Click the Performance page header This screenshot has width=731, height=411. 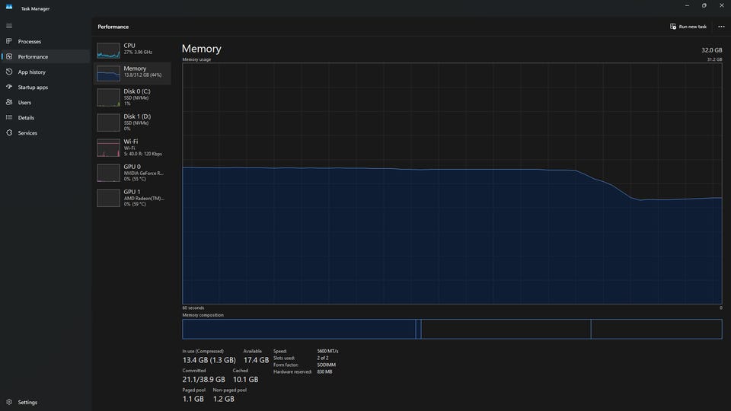[x=113, y=27]
